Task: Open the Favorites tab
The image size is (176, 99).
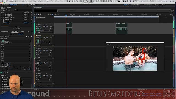Action: tap(9, 7)
